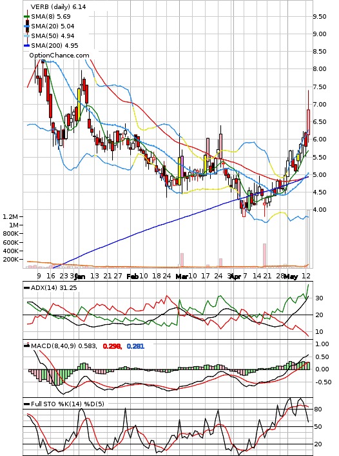Click the latest tall pink candlestick near 7.00

(x=308, y=122)
